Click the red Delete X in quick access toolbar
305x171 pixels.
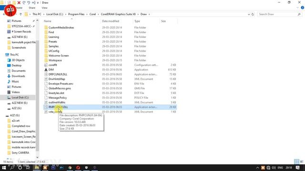19,2
